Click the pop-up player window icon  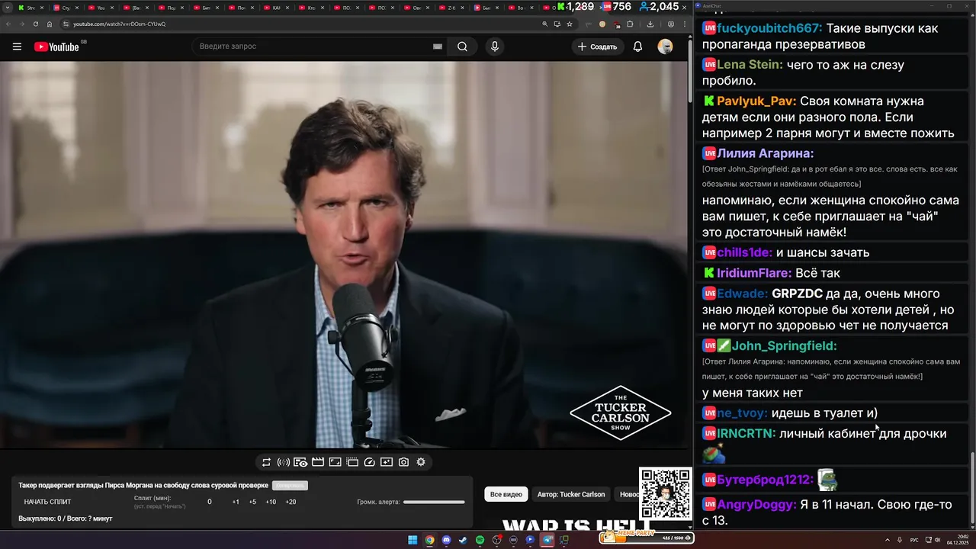pyautogui.click(x=352, y=462)
